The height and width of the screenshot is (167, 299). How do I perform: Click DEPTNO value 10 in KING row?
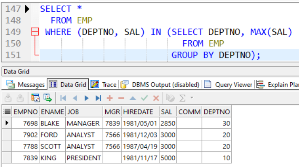216,158
